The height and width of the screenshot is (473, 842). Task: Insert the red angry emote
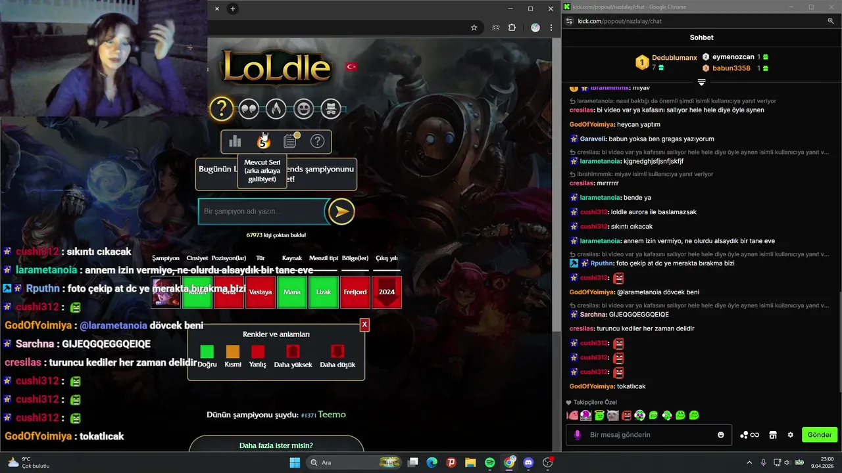point(626,415)
